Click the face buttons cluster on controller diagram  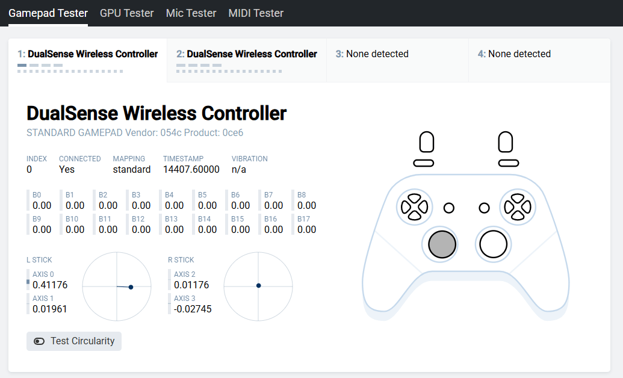click(x=518, y=207)
